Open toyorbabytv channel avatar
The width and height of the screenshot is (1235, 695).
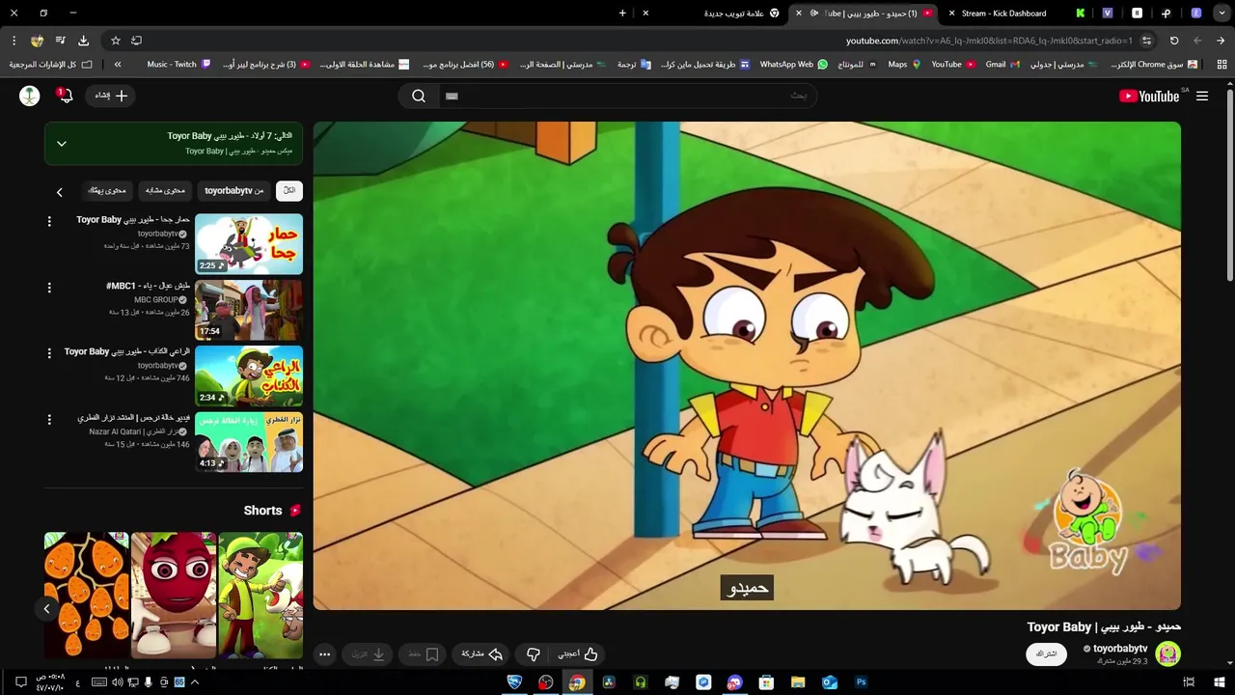click(1167, 654)
